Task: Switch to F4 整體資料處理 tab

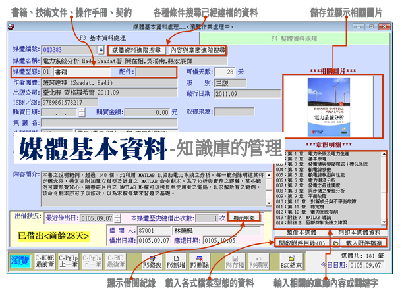Action: [295, 39]
